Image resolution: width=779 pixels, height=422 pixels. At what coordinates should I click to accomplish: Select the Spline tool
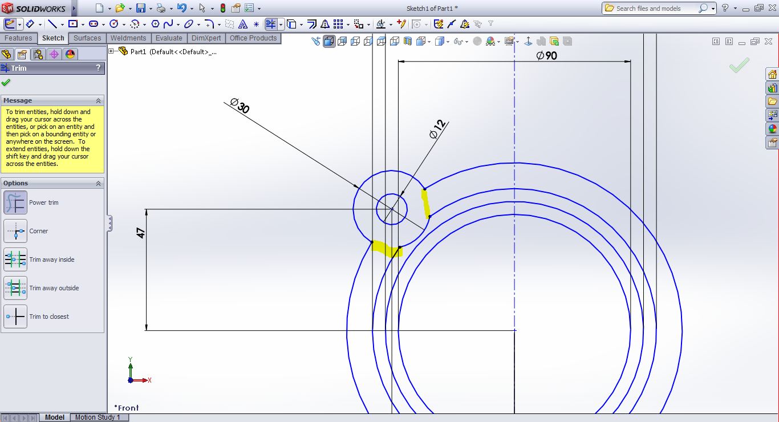coord(168,24)
